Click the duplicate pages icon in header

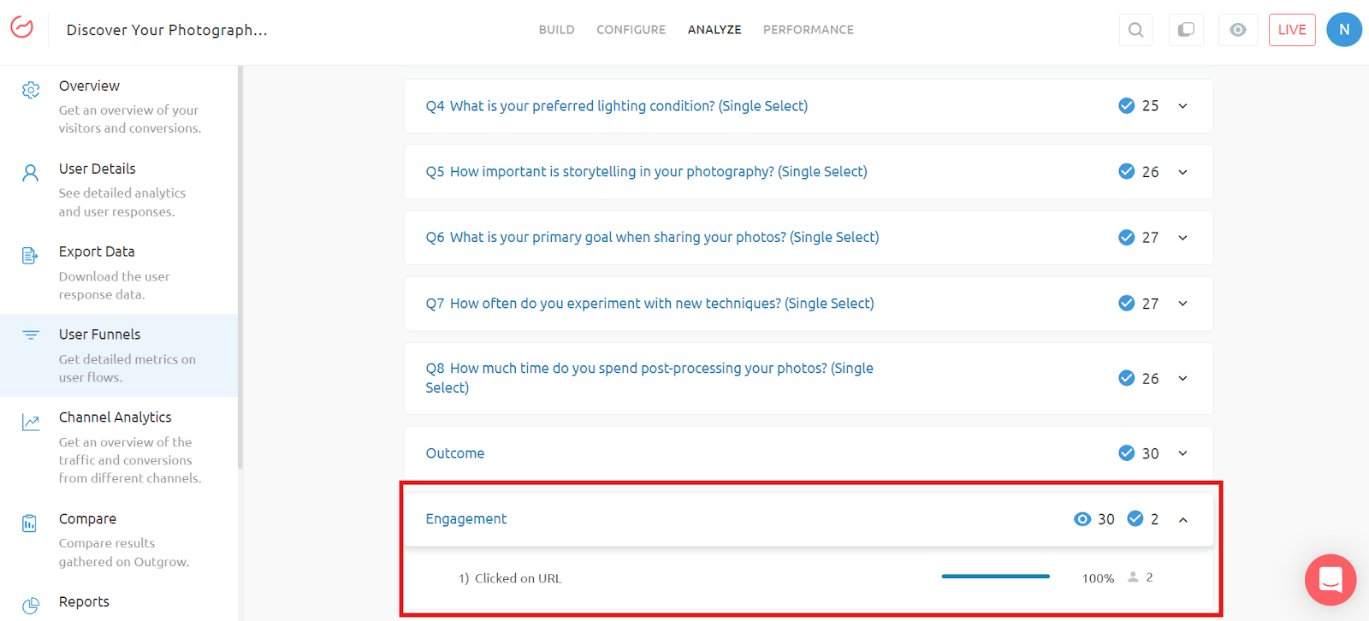1186,30
